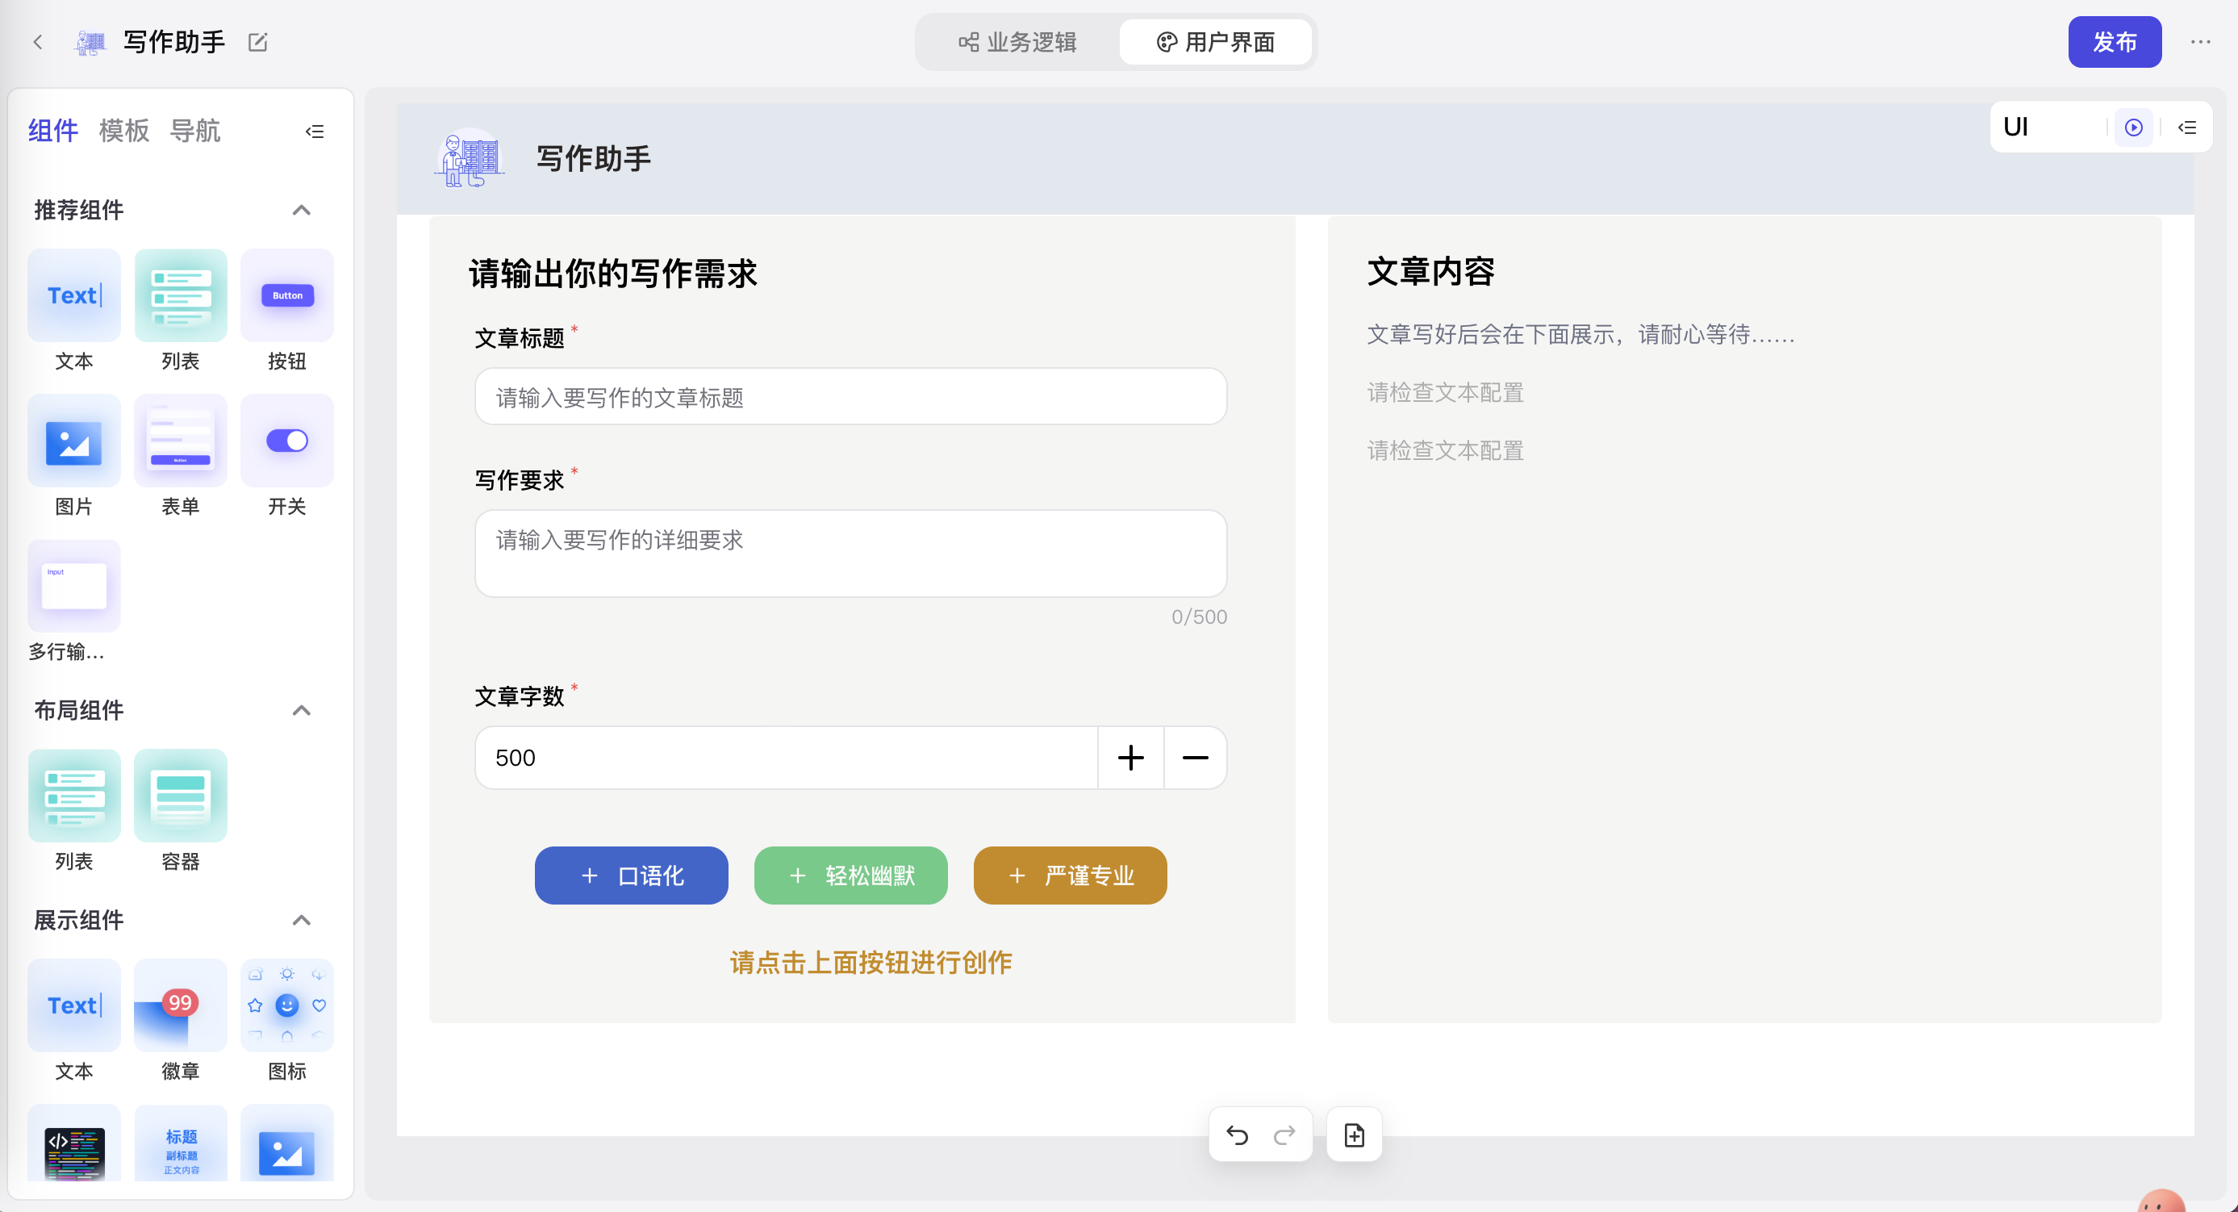The width and height of the screenshot is (2238, 1212).
Task: Collapse the 展示组件 section
Action: click(301, 920)
